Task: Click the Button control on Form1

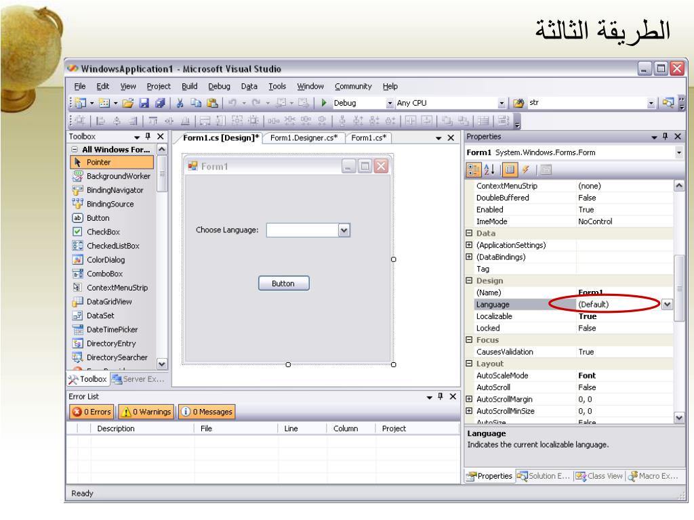Action: (284, 284)
